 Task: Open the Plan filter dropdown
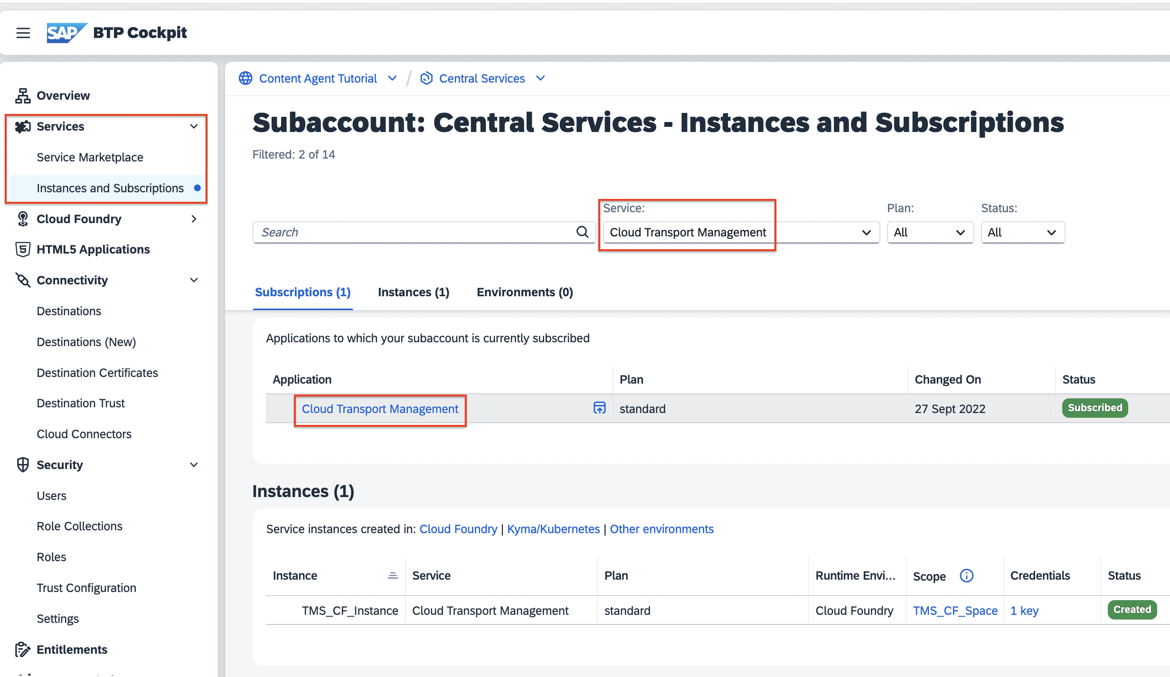(x=930, y=232)
